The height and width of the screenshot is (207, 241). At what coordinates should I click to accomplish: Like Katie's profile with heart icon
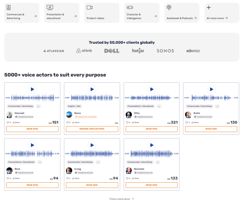[186, 122]
